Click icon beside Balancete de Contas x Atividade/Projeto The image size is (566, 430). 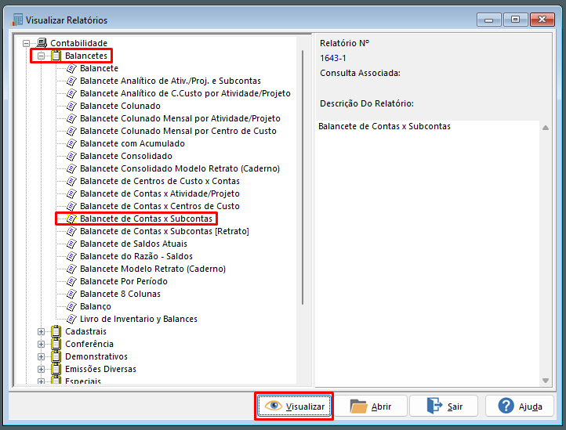[72, 193]
